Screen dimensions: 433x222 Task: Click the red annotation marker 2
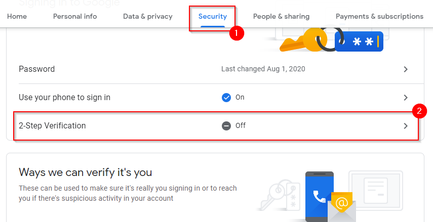click(x=419, y=111)
